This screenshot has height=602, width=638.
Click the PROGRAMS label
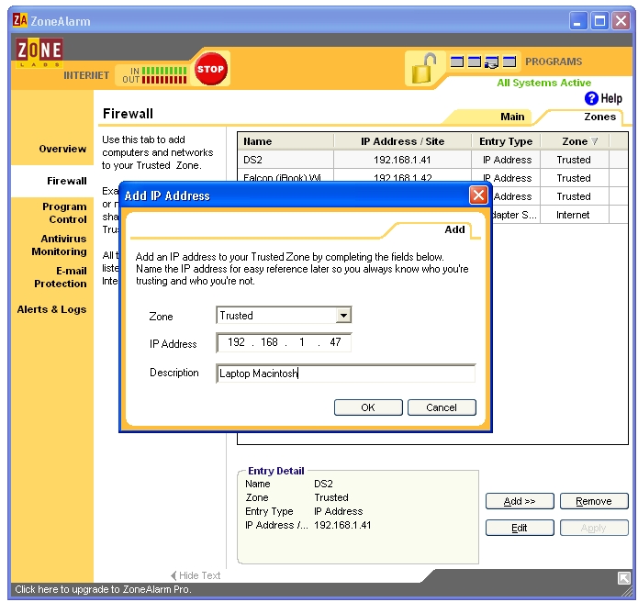tap(554, 61)
